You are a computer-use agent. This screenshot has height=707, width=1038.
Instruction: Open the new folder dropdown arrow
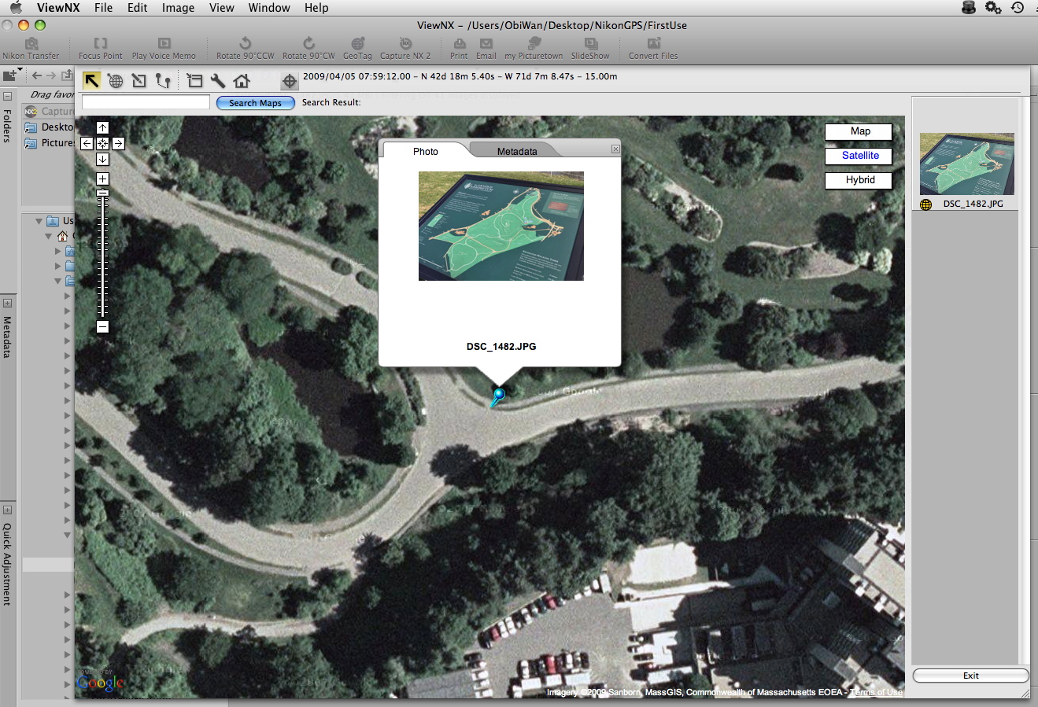[x=18, y=71]
